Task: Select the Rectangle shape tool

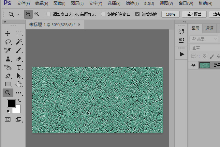Action: click(8, 84)
